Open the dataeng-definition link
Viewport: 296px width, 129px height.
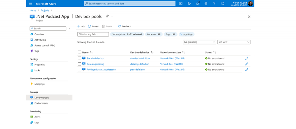[x=140, y=64]
